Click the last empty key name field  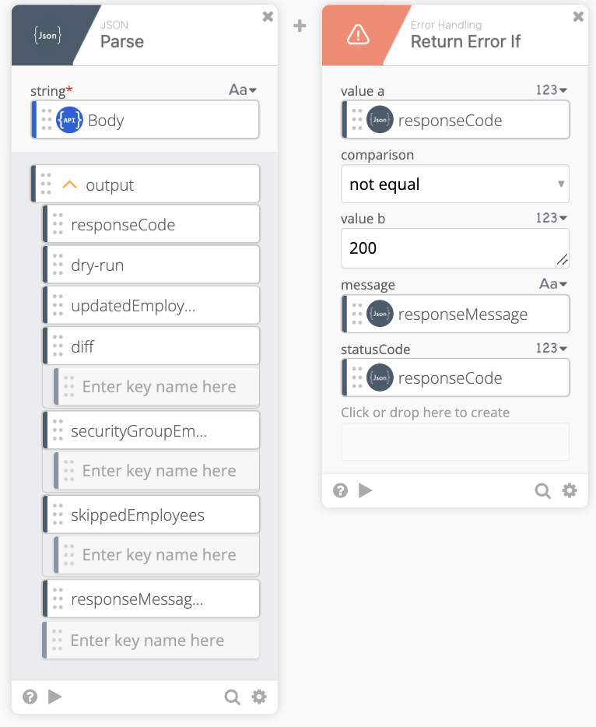pyautogui.click(x=151, y=641)
